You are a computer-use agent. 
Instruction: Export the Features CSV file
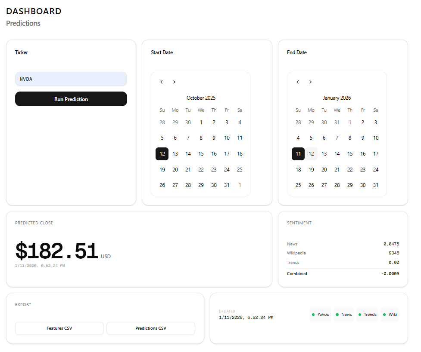(x=59, y=328)
